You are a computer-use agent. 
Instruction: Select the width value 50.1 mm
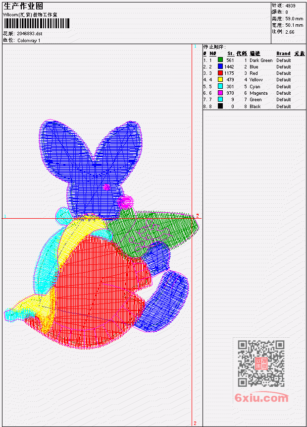[x=294, y=25]
